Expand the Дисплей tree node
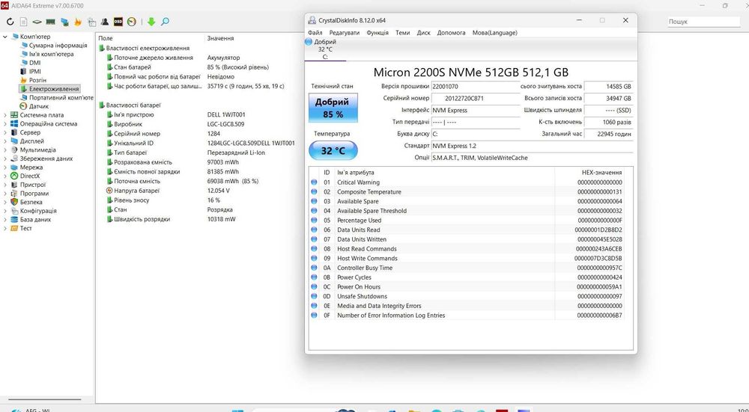The width and height of the screenshot is (749, 412). point(5,141)
